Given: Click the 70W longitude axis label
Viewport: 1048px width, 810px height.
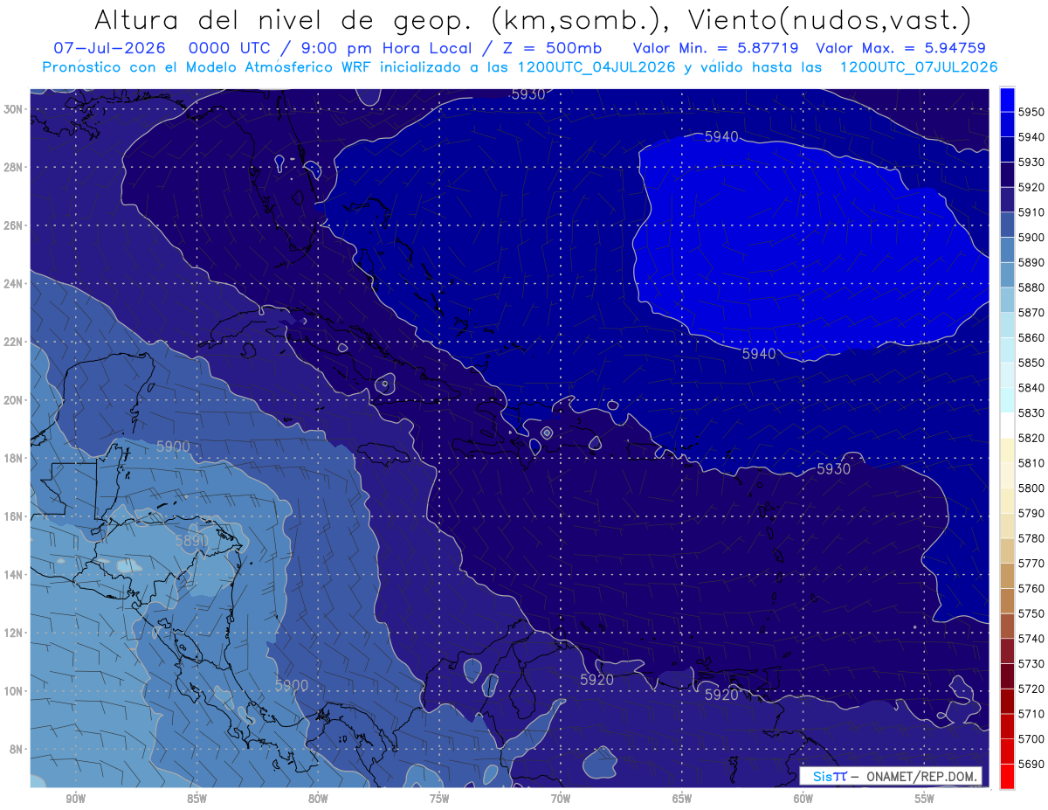Looking at the screenshot, I should pos(561,799).
